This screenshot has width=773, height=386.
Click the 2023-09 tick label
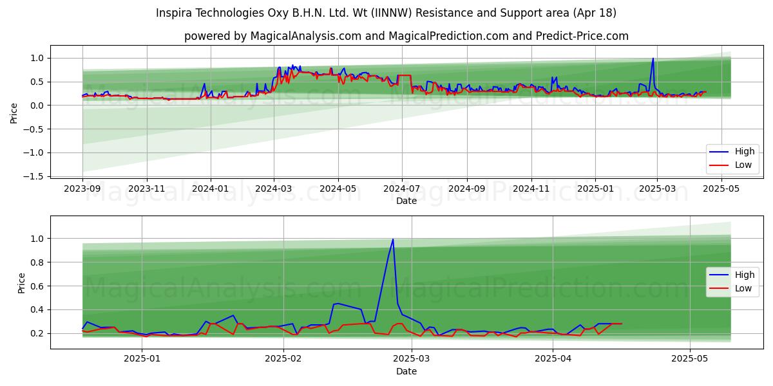click(x=82, y=189)
